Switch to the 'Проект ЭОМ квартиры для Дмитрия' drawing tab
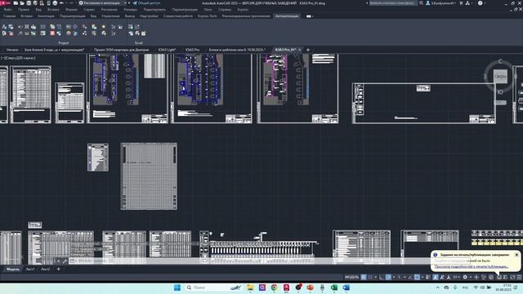Viewport: 523px width, 294px height. click(x=121, y=50)
